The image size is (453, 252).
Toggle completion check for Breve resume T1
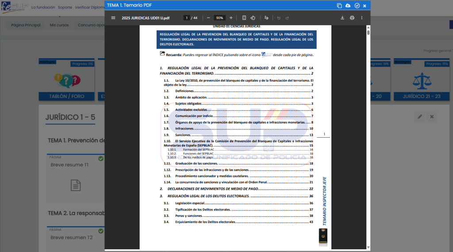click(101, 158)
